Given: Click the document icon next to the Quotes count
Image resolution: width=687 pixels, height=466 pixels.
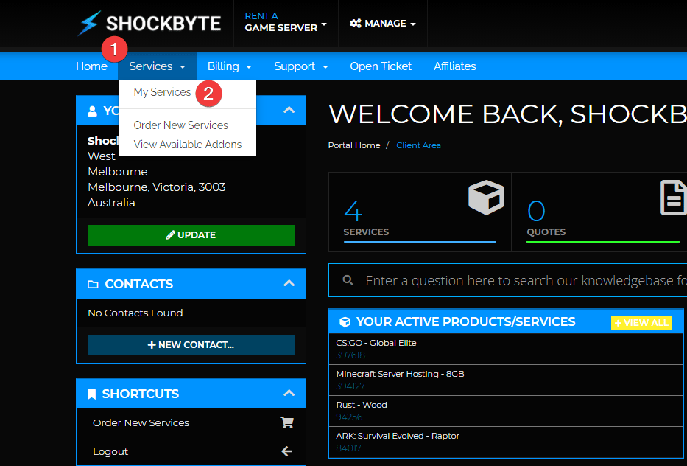Looking at the screenshot, I should point(674,198).
